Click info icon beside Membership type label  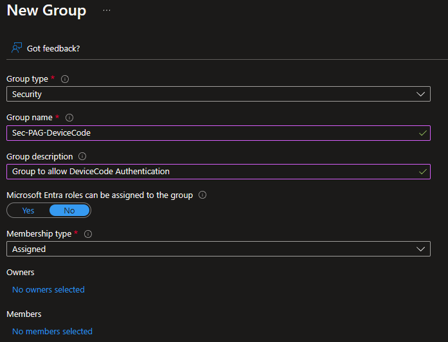tap(88, 234)
